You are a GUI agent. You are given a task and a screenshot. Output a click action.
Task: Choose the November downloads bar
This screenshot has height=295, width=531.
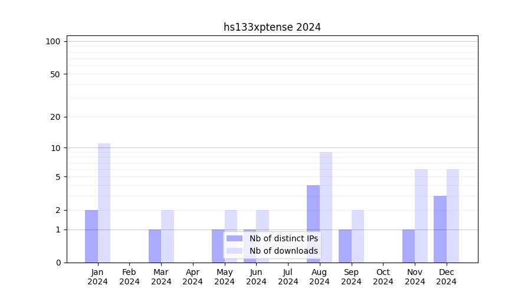pos(421,216)
